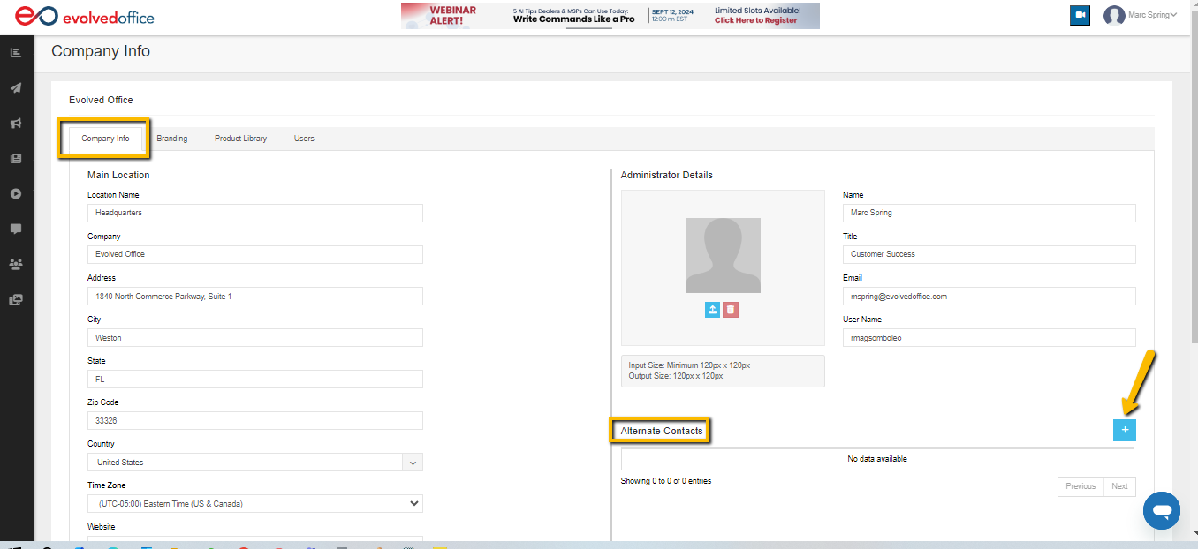This screenshot has width=1198, height=549.
Task: Click "Showing 0 to 0 of 0 entries" text
Action: click(x=666, y=481)
